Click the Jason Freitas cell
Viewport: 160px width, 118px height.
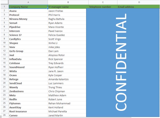(67, 11)
